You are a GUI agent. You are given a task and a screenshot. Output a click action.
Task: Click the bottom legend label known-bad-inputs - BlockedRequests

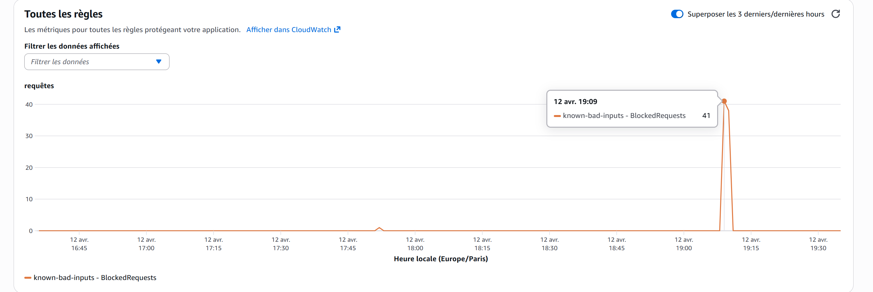tap(95, 277)
